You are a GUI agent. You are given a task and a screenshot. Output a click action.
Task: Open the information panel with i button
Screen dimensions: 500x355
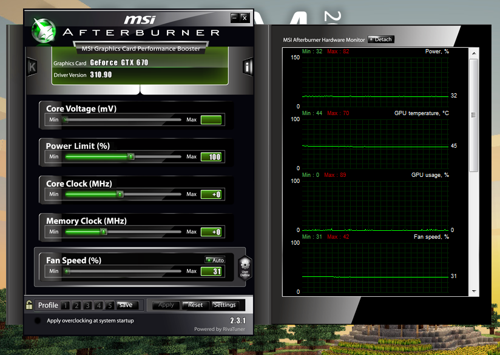(247, 67)
